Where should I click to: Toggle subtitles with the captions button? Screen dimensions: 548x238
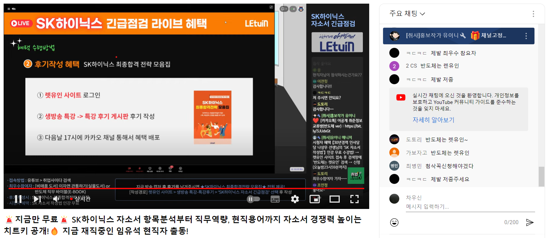(x=275, y=199)
